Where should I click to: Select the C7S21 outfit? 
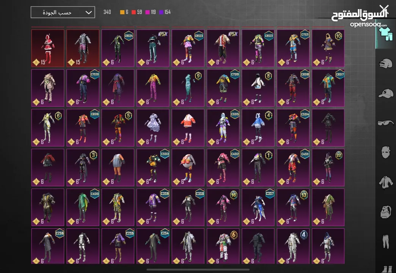pos(293,48)
